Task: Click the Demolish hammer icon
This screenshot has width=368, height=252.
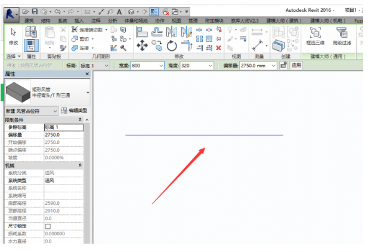Action: pyautogui.click(x=123, y=48)
